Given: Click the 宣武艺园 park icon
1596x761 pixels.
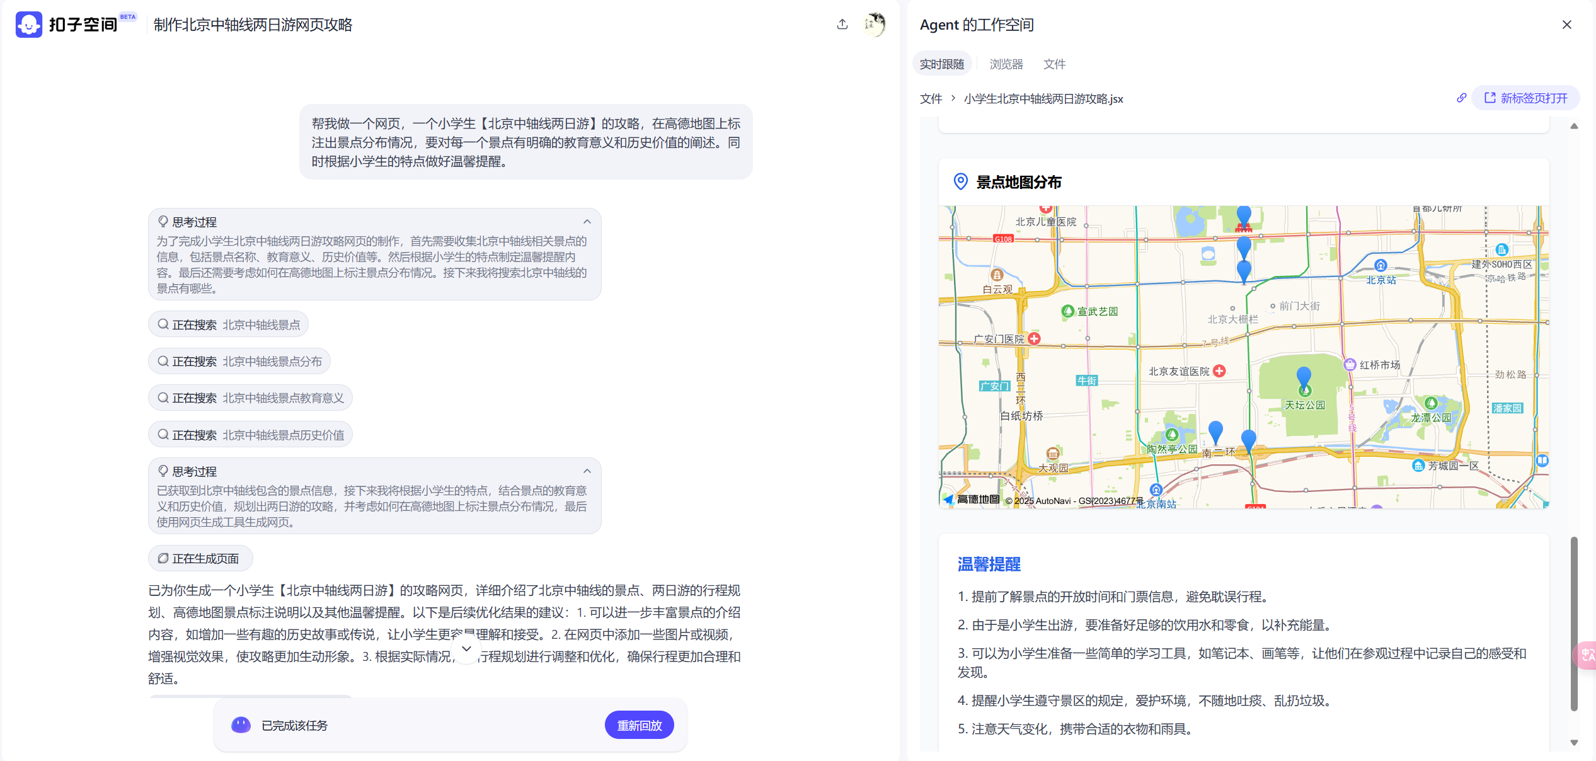Looking at the screenshot, I should [x=1067, y=311].
